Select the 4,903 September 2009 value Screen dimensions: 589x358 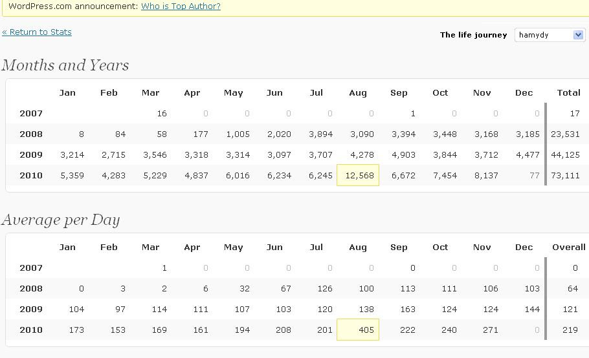(x=403, y=154)
